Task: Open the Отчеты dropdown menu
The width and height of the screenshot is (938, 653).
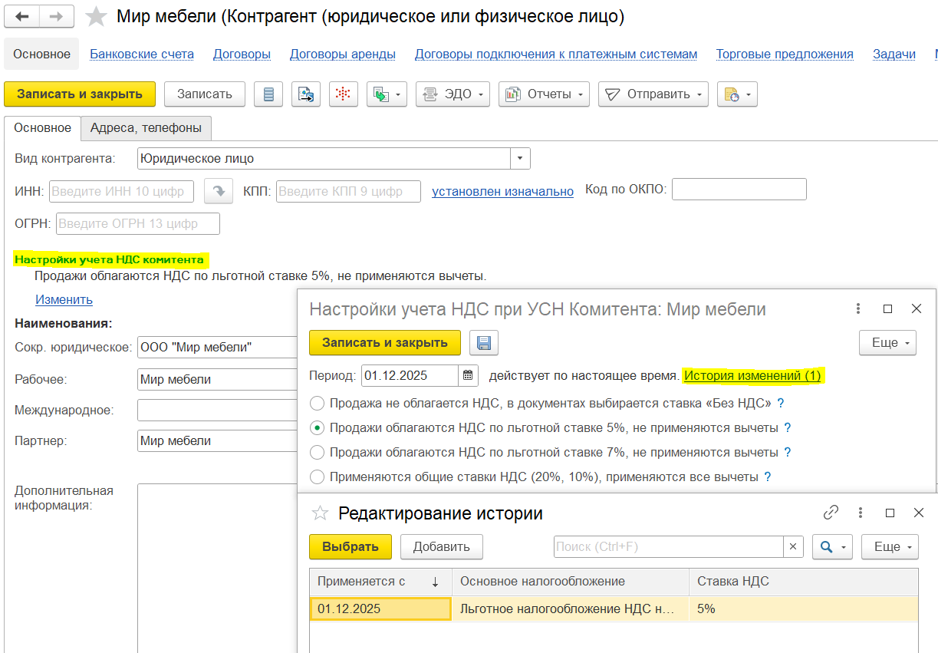Action: (x=544, y=94)
